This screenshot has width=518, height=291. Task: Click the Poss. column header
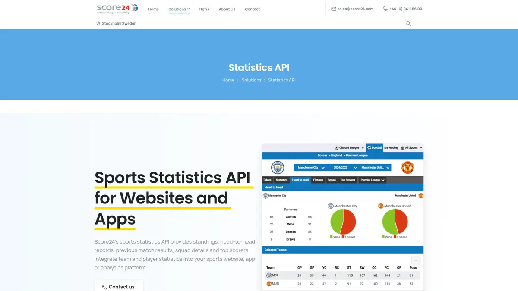click(414, 267)
